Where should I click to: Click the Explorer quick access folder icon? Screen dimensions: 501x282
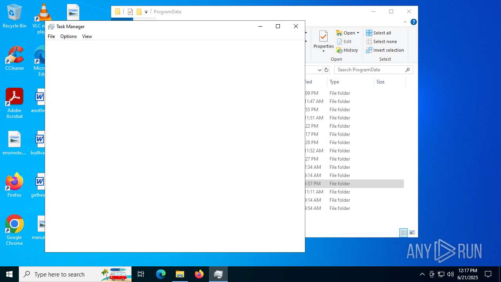(117, 12)
